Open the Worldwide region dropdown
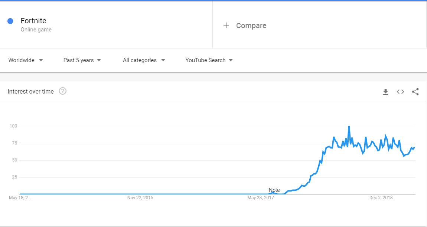The image size is (427, 227). pos(26,60)
